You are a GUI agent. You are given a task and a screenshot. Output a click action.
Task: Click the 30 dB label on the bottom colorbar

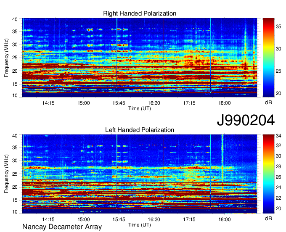click(x=278, y=156)
